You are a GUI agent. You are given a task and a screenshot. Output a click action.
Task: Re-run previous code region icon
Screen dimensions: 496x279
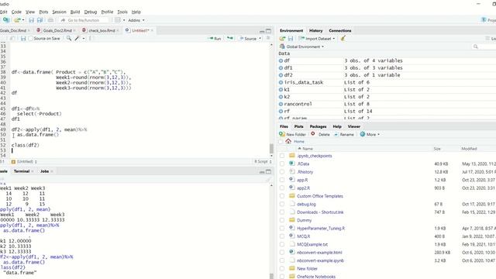[x=230, y=39]
